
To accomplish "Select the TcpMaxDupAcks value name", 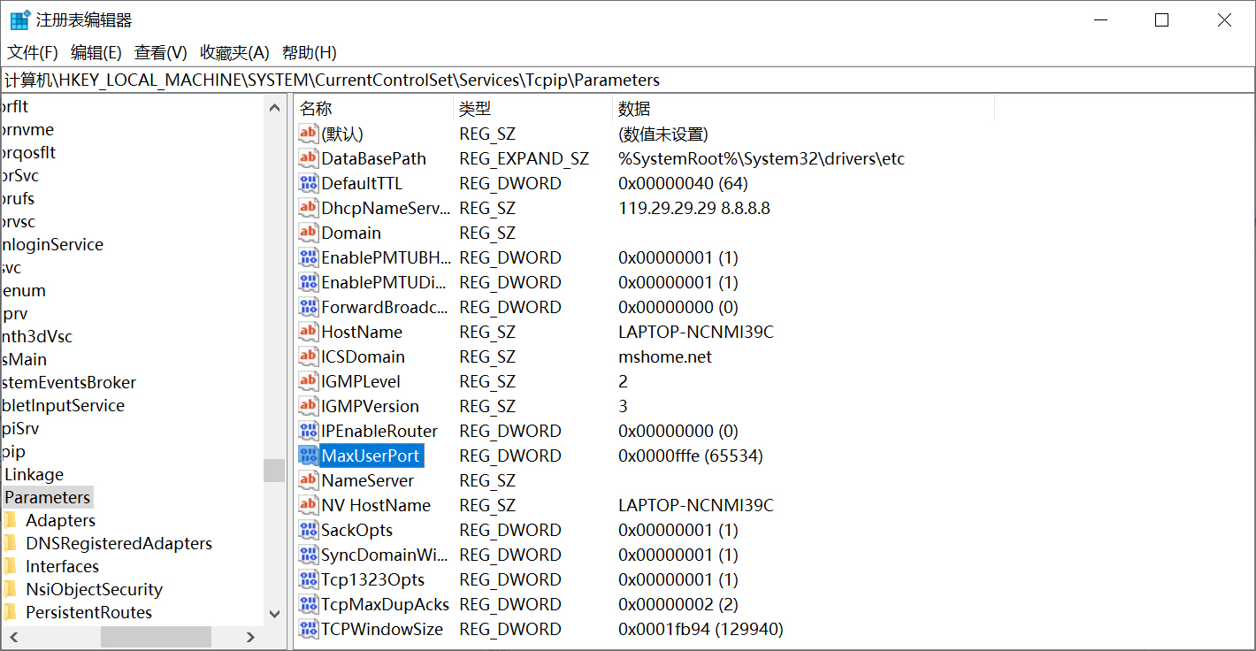I will click(x=385, y=604).
